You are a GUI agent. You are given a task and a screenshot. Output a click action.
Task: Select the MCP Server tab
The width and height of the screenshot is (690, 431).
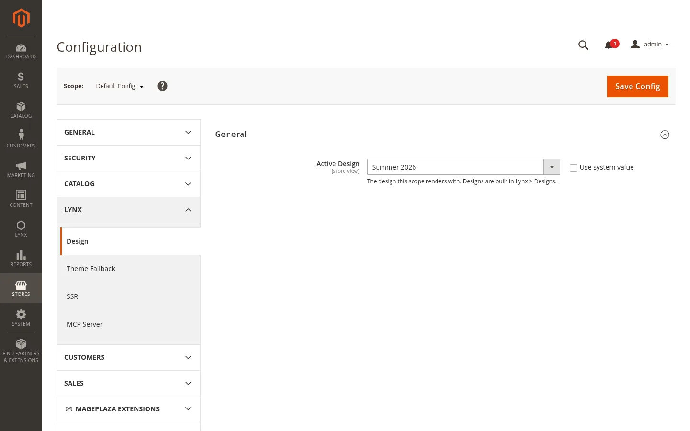130,324
